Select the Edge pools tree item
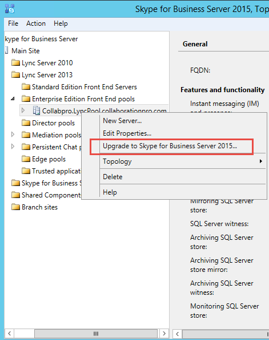This screenshot has width=269, height=340. pos(49,159)
